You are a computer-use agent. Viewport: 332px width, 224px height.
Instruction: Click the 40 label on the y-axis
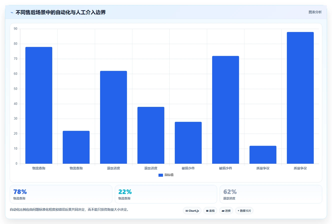(x=16, y=104)
